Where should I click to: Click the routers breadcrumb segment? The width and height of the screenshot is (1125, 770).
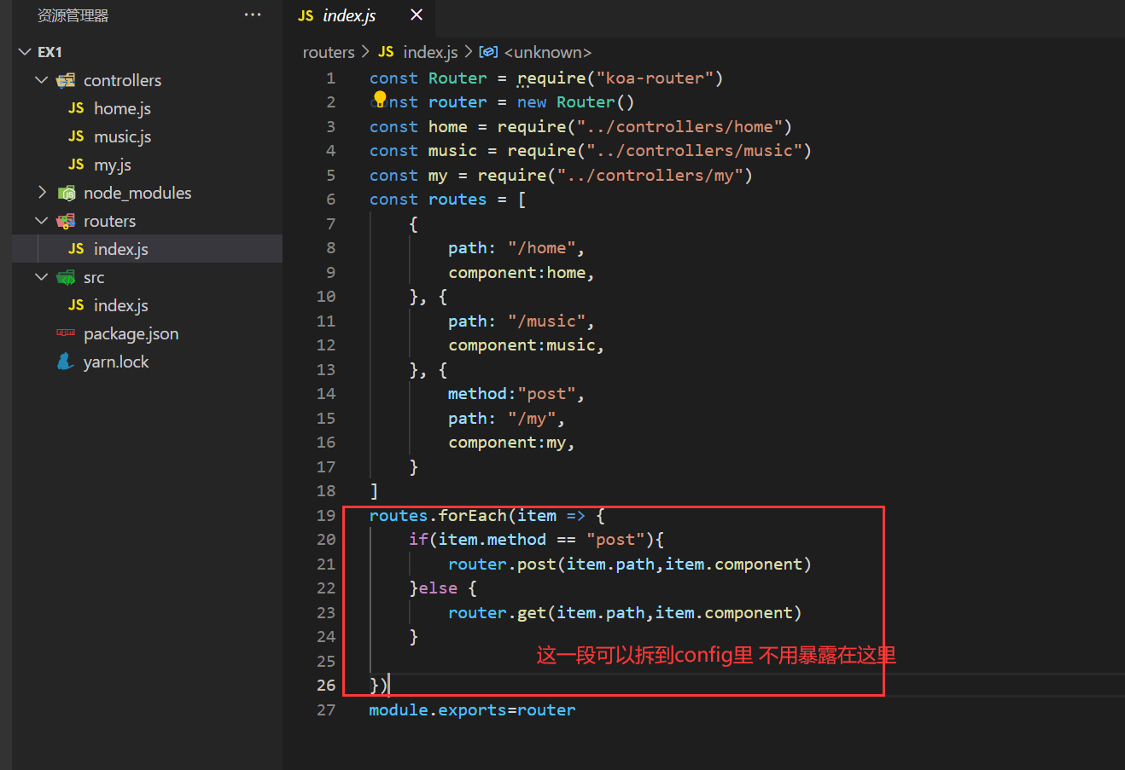pos(329,52)
